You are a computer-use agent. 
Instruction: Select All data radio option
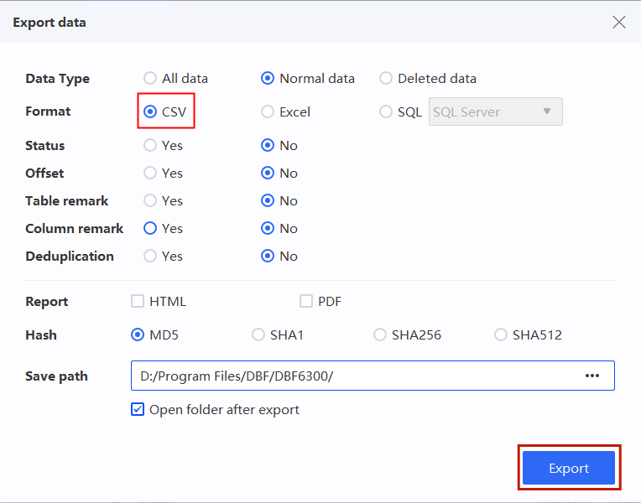click(x=150, y=78)
